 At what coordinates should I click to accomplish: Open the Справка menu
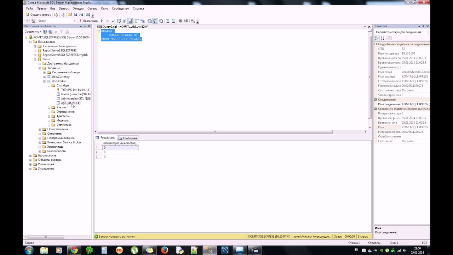point(138,8)
